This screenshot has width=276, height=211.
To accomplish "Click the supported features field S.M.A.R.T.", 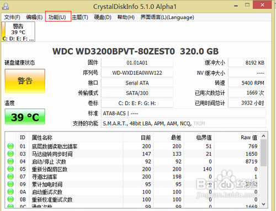I will [183, 123].
